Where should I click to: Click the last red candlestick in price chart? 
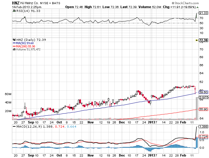click(x=195, y=90)
